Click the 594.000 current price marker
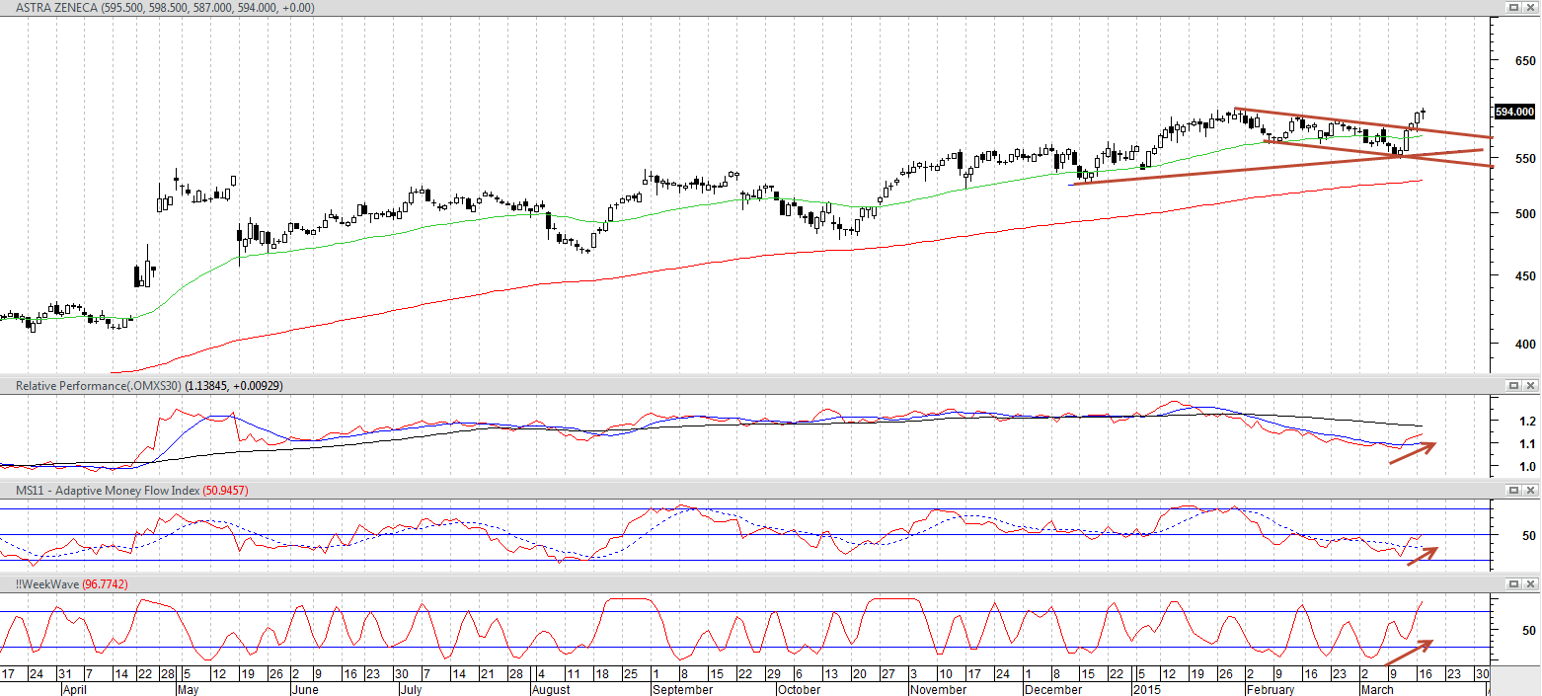Image resolution: width=1542 pixels, height=696 pixels. [x=1515, y=112]
